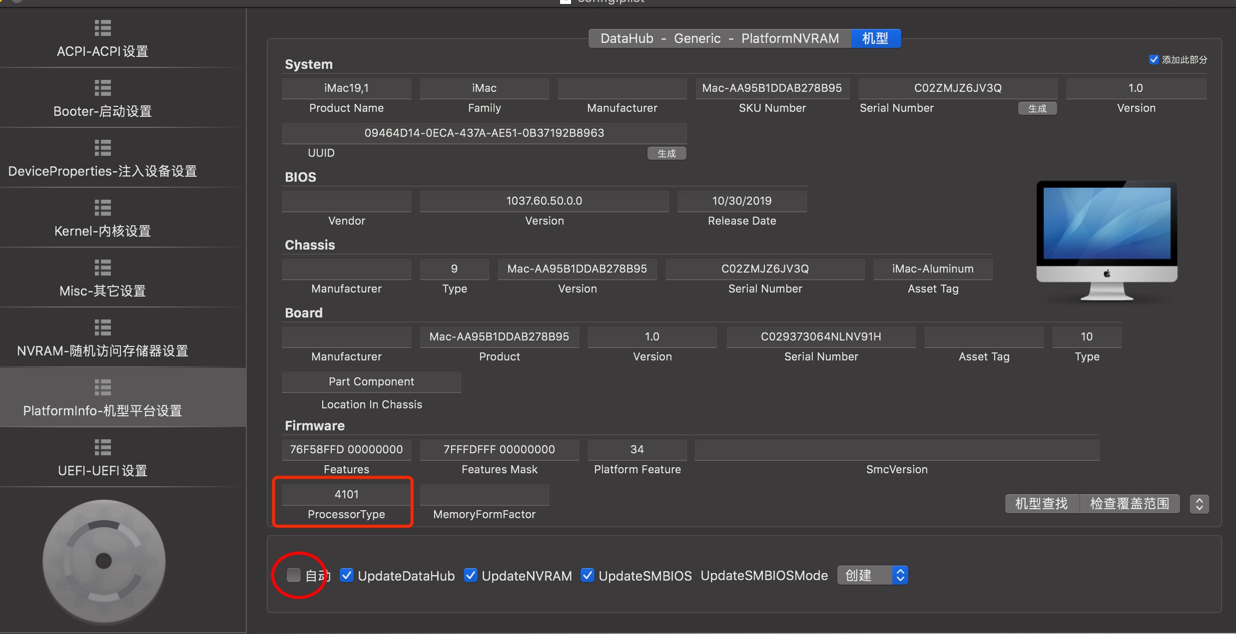Select Booter startup settings list icon

[102, 88]
